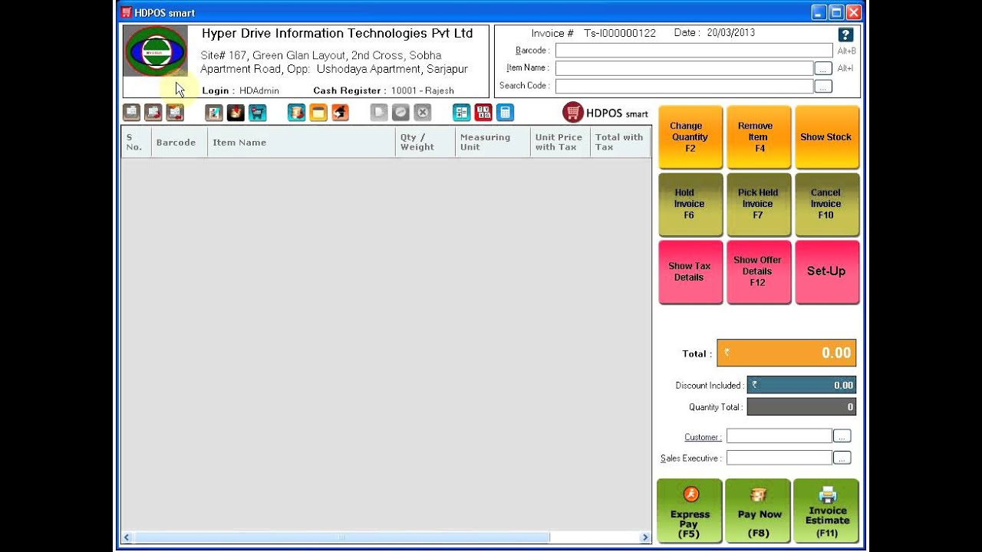Click into the Barcode input field

point(694,51)
